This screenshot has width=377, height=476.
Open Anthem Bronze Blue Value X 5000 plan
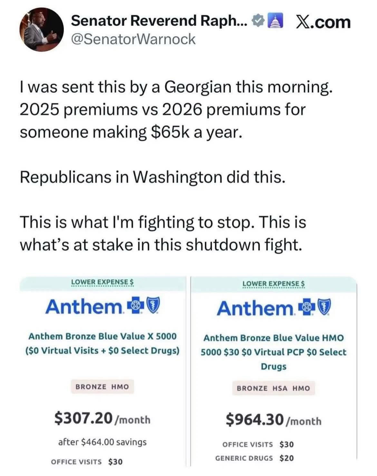tap(102, 343)
